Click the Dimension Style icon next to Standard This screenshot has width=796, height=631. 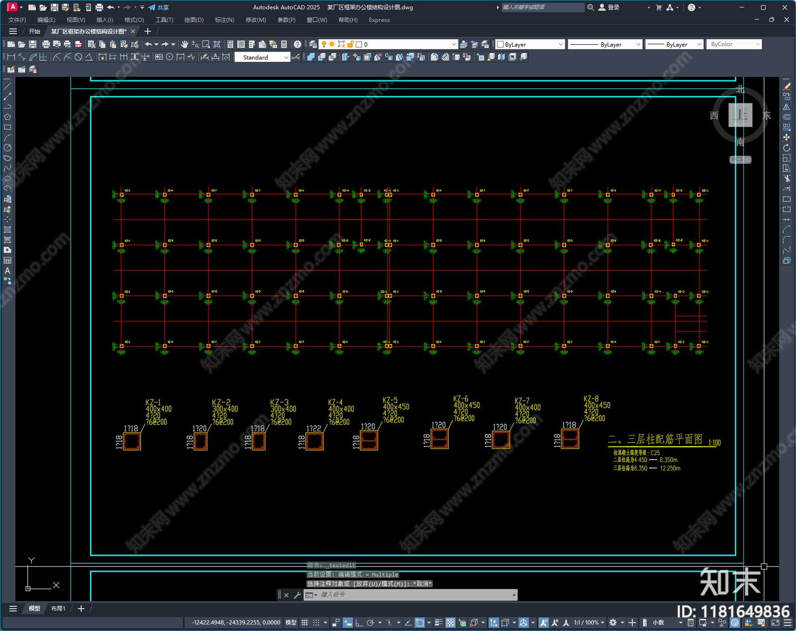tap(297, 57)
